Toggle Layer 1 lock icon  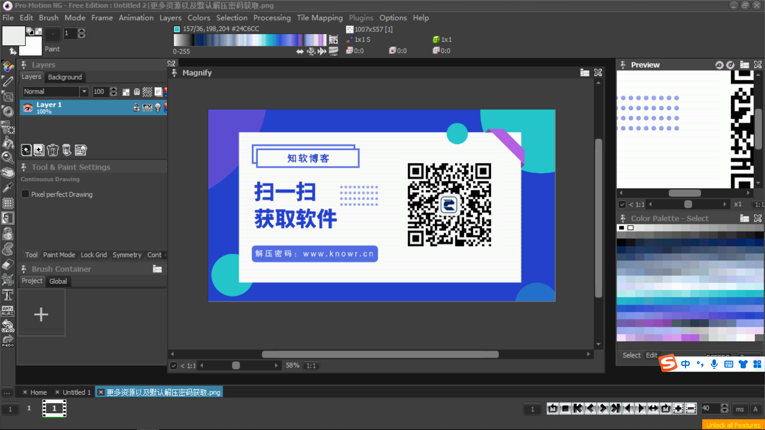137,107
